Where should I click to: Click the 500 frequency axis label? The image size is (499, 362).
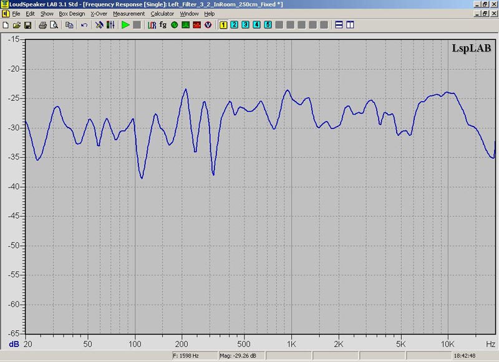pos(244,344)
